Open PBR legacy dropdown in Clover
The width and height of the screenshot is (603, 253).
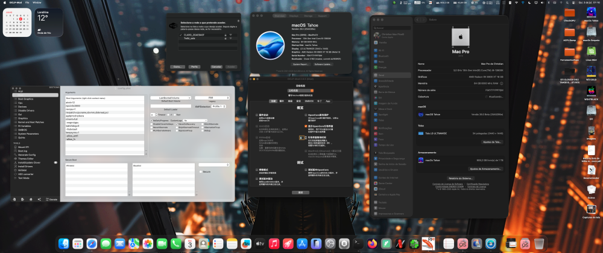tap(212, 98)
